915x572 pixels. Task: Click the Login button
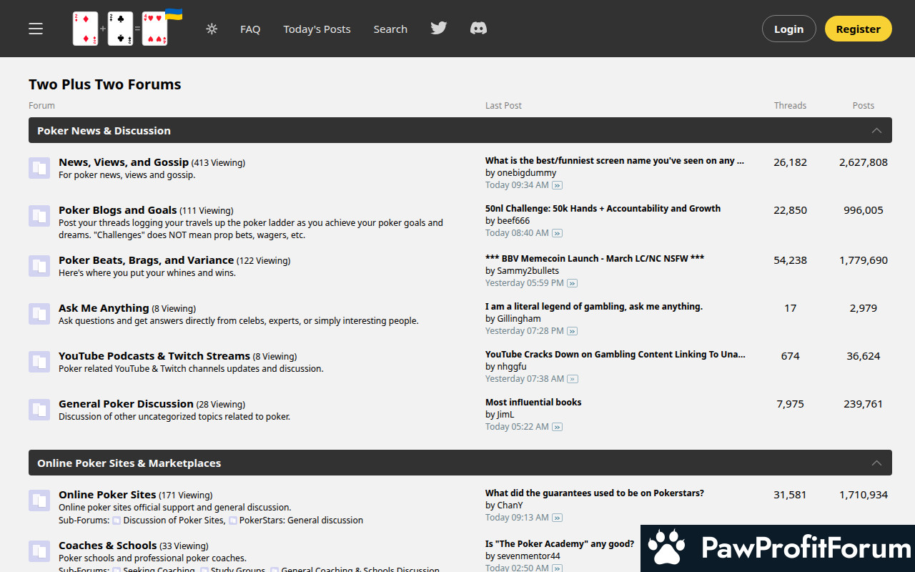click(x=789, y=29)
